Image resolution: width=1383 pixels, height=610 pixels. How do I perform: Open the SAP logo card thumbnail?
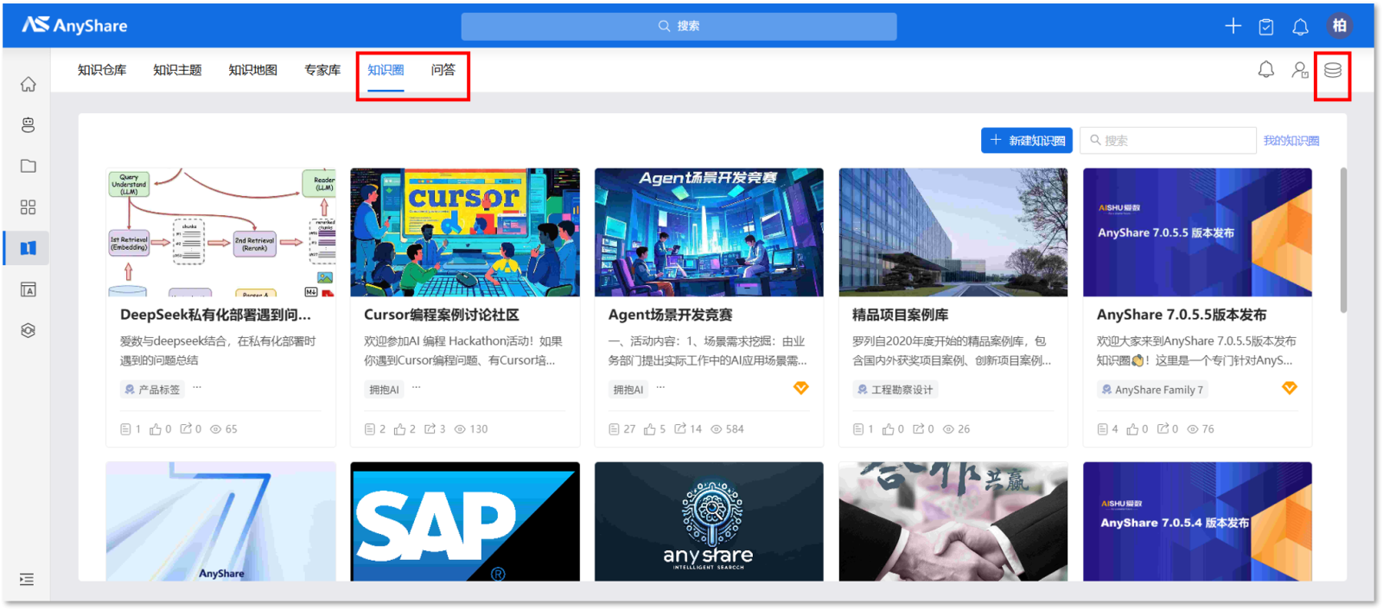click(465, 521)
